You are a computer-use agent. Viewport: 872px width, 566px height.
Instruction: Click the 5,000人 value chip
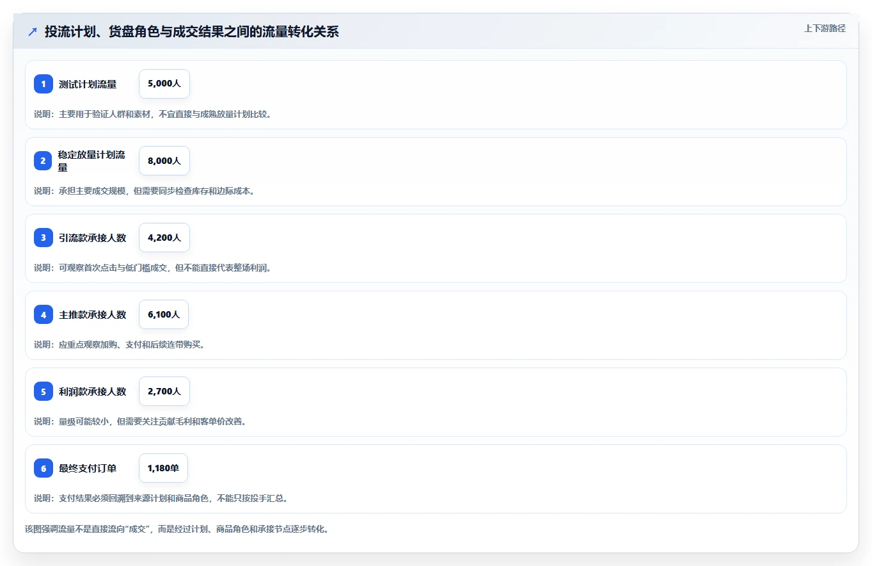coord(164,84)
